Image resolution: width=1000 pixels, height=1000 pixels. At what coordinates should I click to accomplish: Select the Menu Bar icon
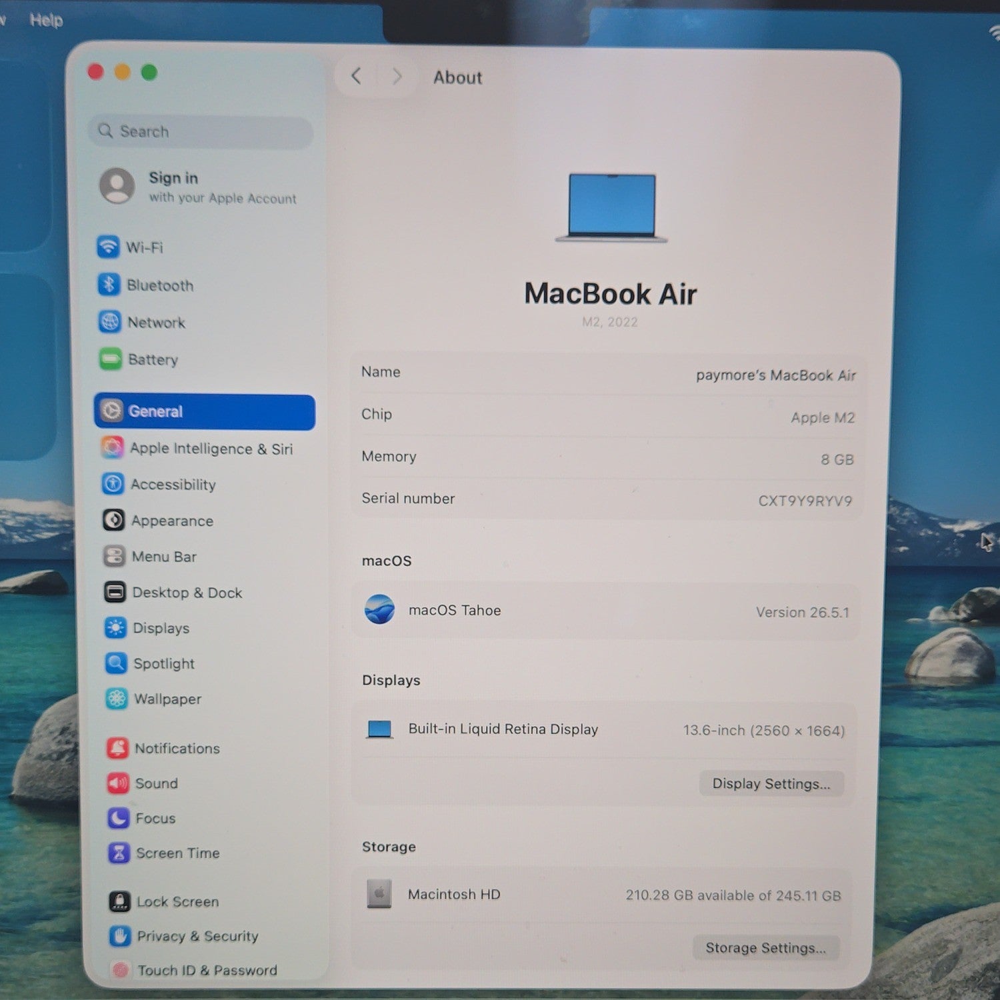tap(114, 556)
